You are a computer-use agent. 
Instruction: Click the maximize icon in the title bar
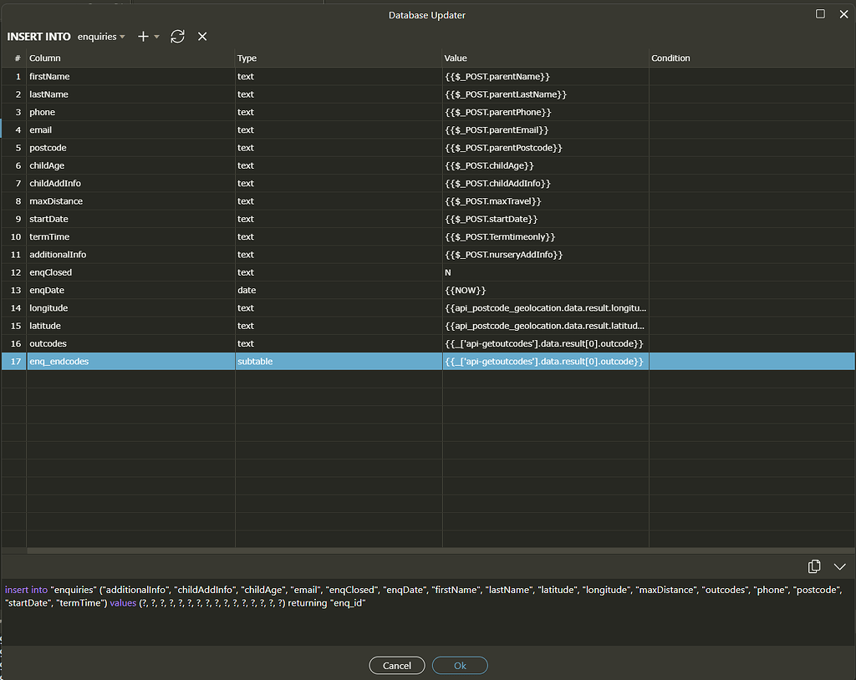pyautogui.click(x=822, y=14)
